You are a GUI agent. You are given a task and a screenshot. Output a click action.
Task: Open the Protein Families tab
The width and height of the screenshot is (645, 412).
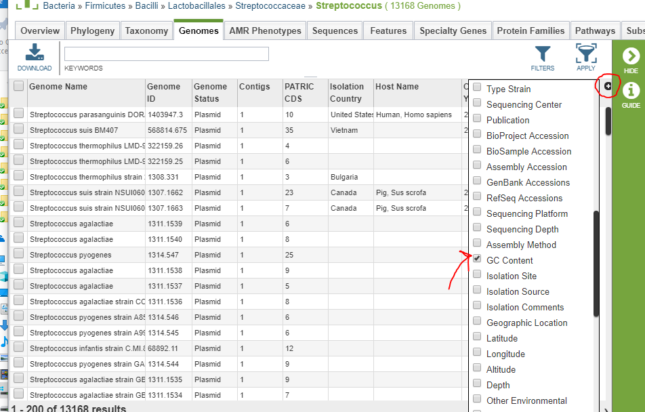point(530,31)
